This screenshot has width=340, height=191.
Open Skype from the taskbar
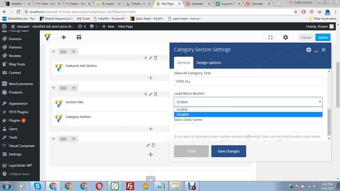point(37,186)
